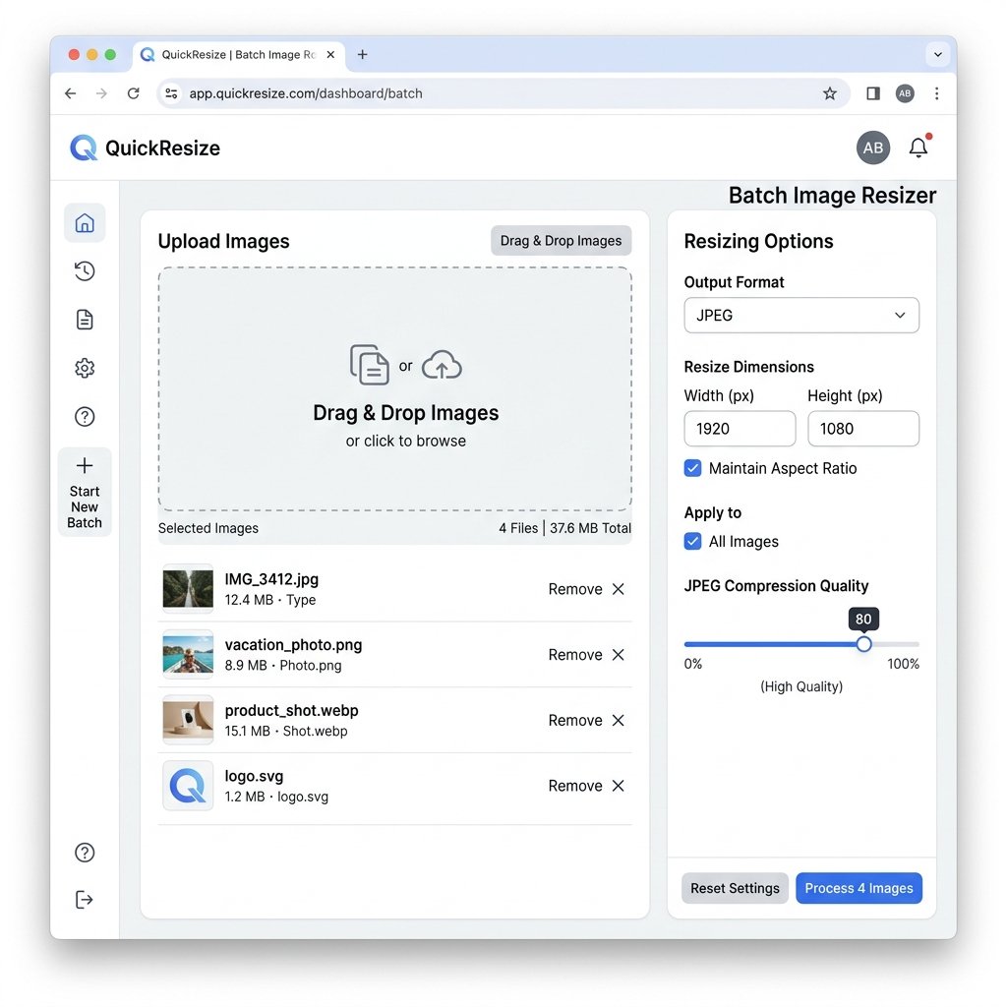The width and height of the screenshot is (1007, 1007).
Task: Click the browser profile AB icon in toolbar
Action: coord(905,93)
